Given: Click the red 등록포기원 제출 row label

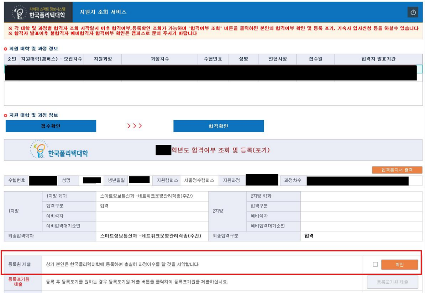Looking at the screenshot, I should click(19, 282).
